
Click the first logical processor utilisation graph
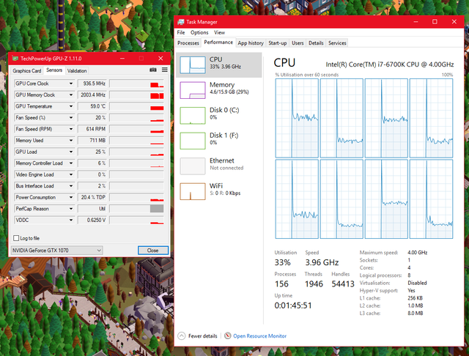(297, 118)
